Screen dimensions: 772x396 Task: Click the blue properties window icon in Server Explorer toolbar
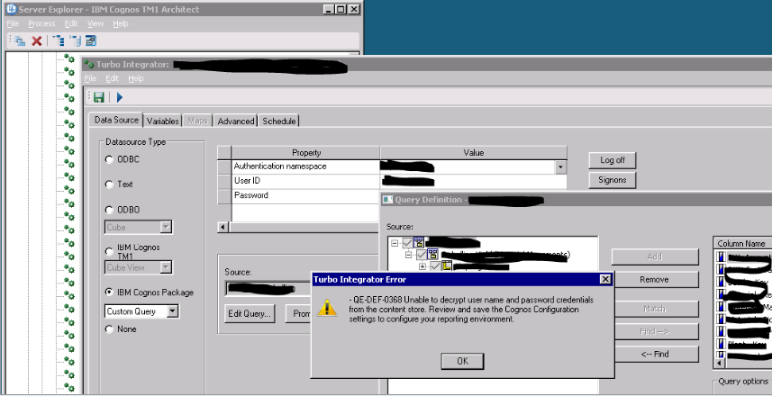[91, 40]
